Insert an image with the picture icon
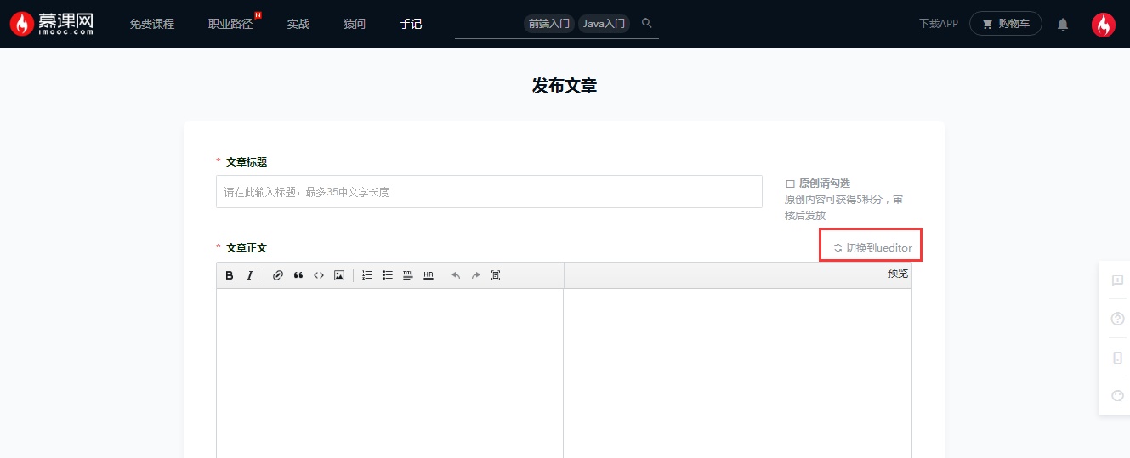 [339, 275]
